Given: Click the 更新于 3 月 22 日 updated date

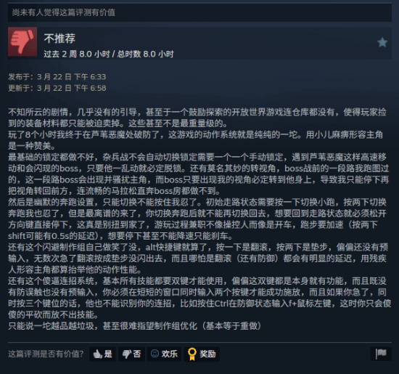Looking at the screenshot, I should (x=57, y=88).
